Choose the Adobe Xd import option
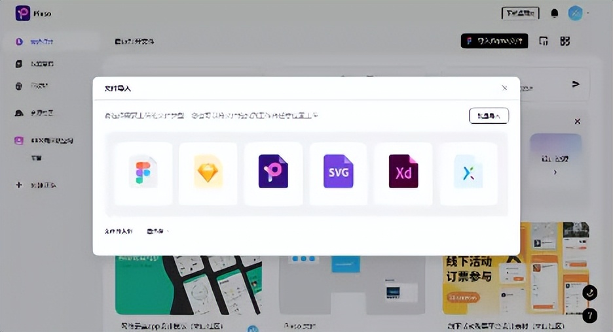Image resolution: width=613 pixels, height=332 pixels. (x=403, y=173)
